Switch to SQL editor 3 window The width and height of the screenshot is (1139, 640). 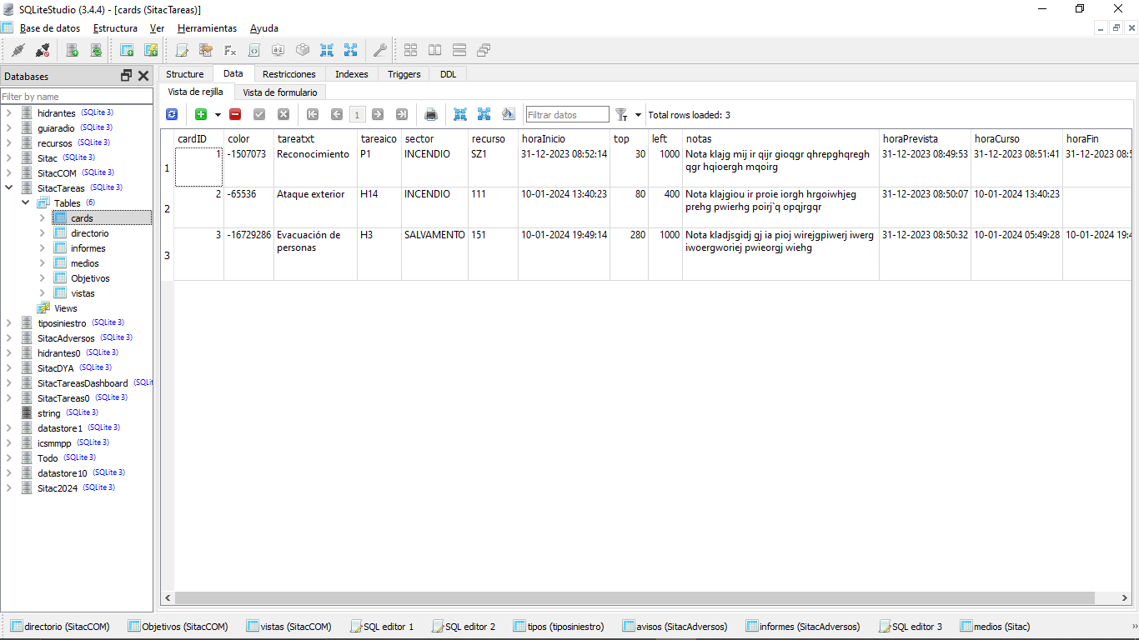(x=911, y=627)
